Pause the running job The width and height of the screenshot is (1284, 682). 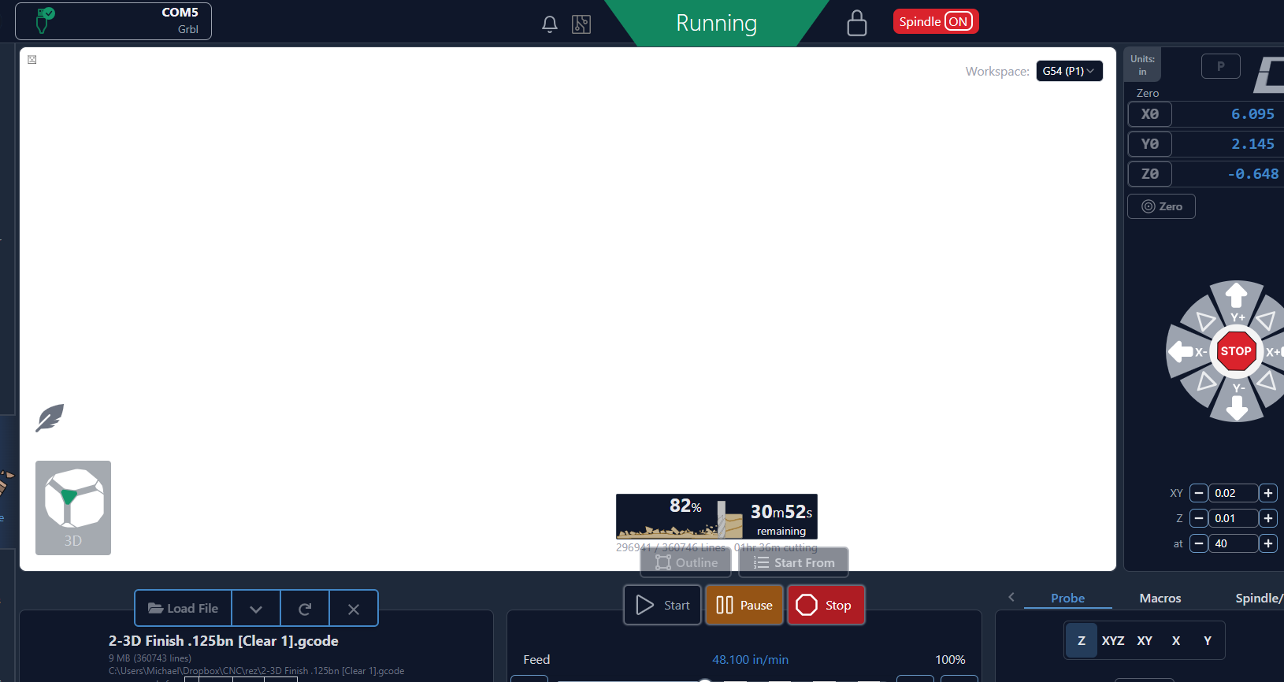click(744, 605)
